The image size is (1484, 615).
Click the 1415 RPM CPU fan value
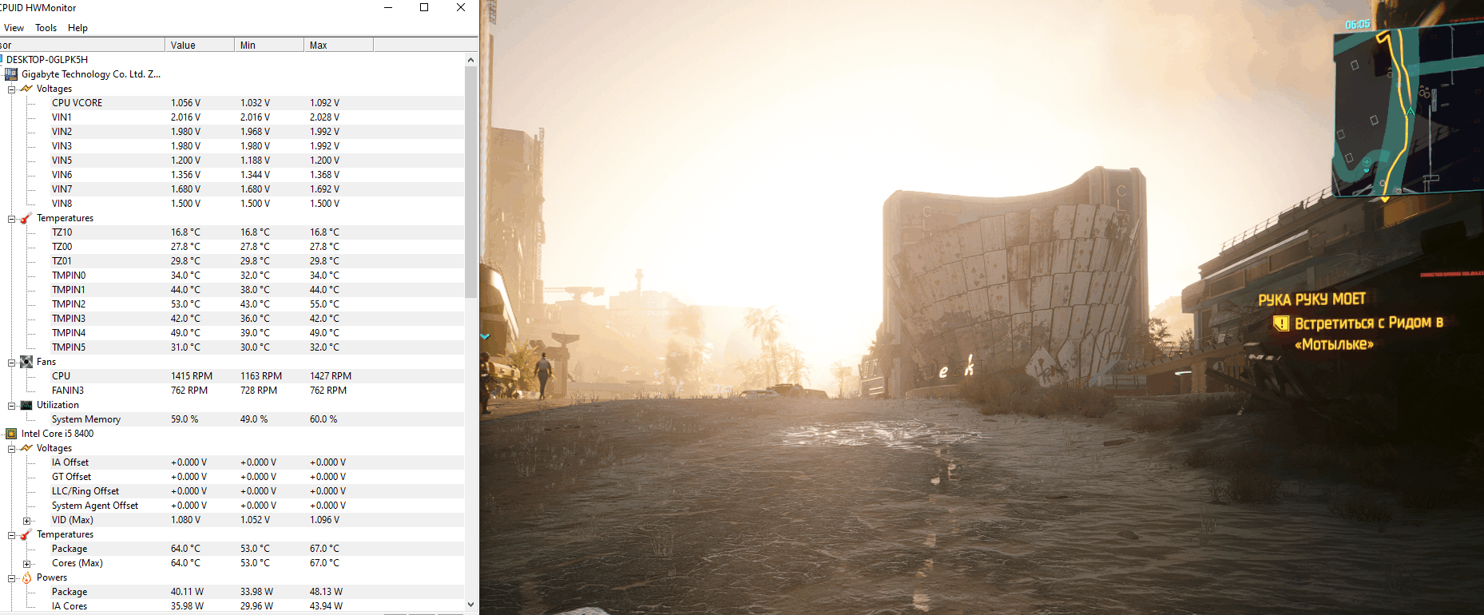192,376
